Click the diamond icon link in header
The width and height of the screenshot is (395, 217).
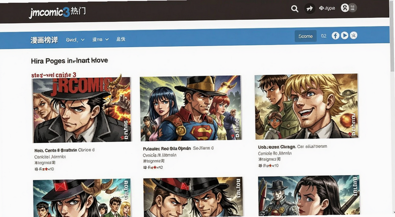pyautogui.click(x=327, y=8)
